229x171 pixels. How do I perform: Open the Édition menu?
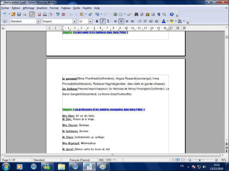pyautogui.click(x=16, y=8)
